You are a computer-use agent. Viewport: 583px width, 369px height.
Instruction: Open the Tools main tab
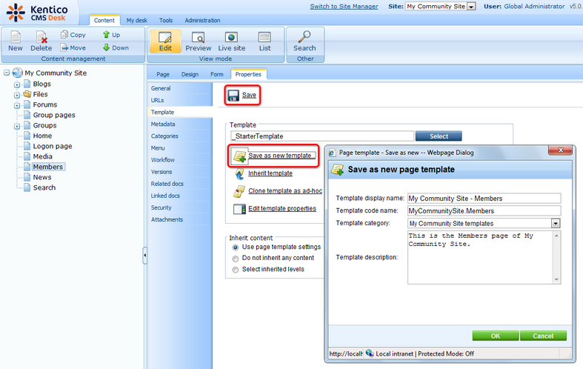click(166, 21)
